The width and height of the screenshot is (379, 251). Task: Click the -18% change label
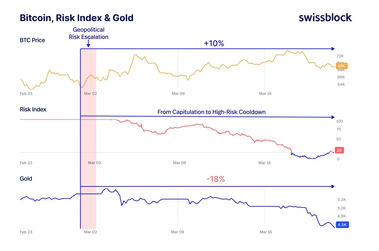coord(215,179)
